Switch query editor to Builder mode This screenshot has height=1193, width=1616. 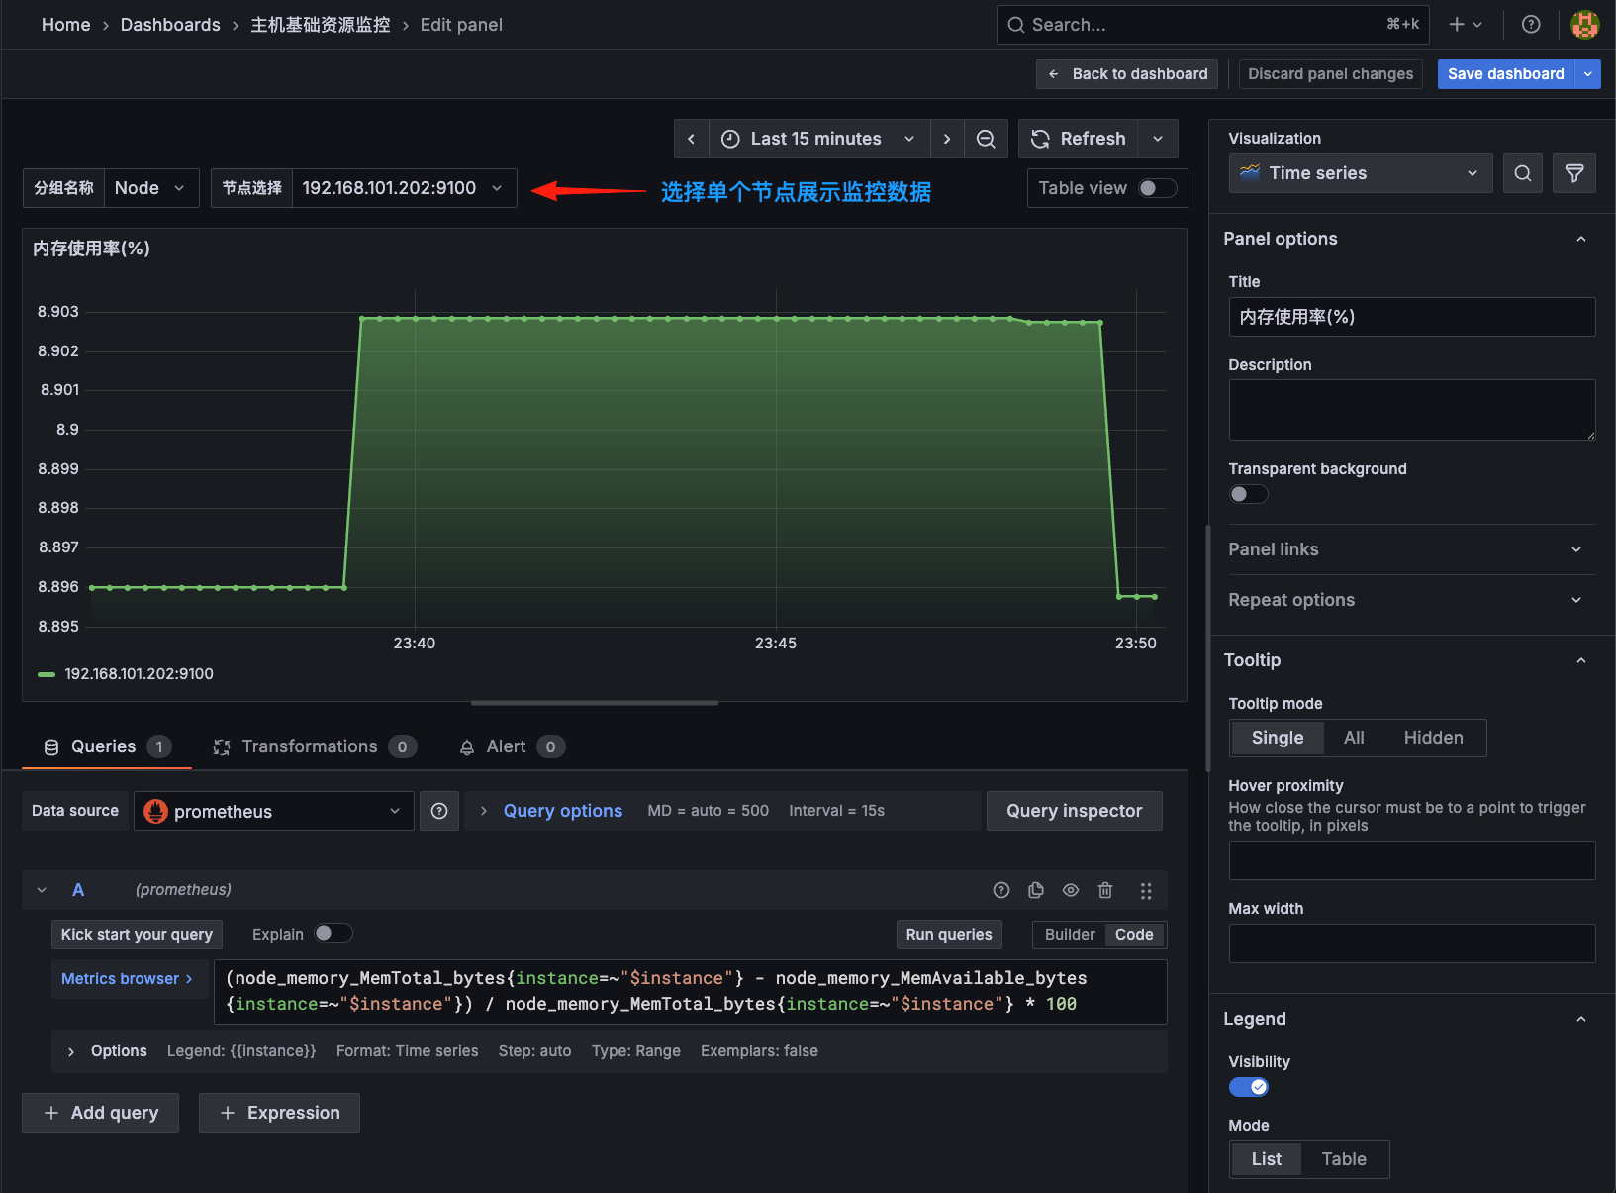(x=1069, y=934)
